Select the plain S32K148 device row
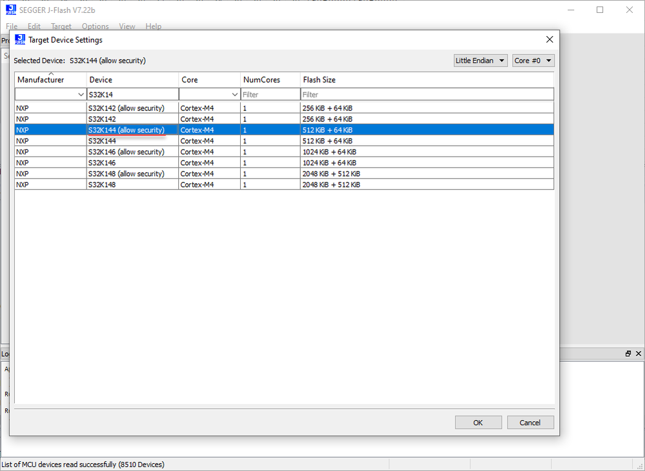Image resolution: width=645 pixels, height=471 pixels. [x=284, y=185]
